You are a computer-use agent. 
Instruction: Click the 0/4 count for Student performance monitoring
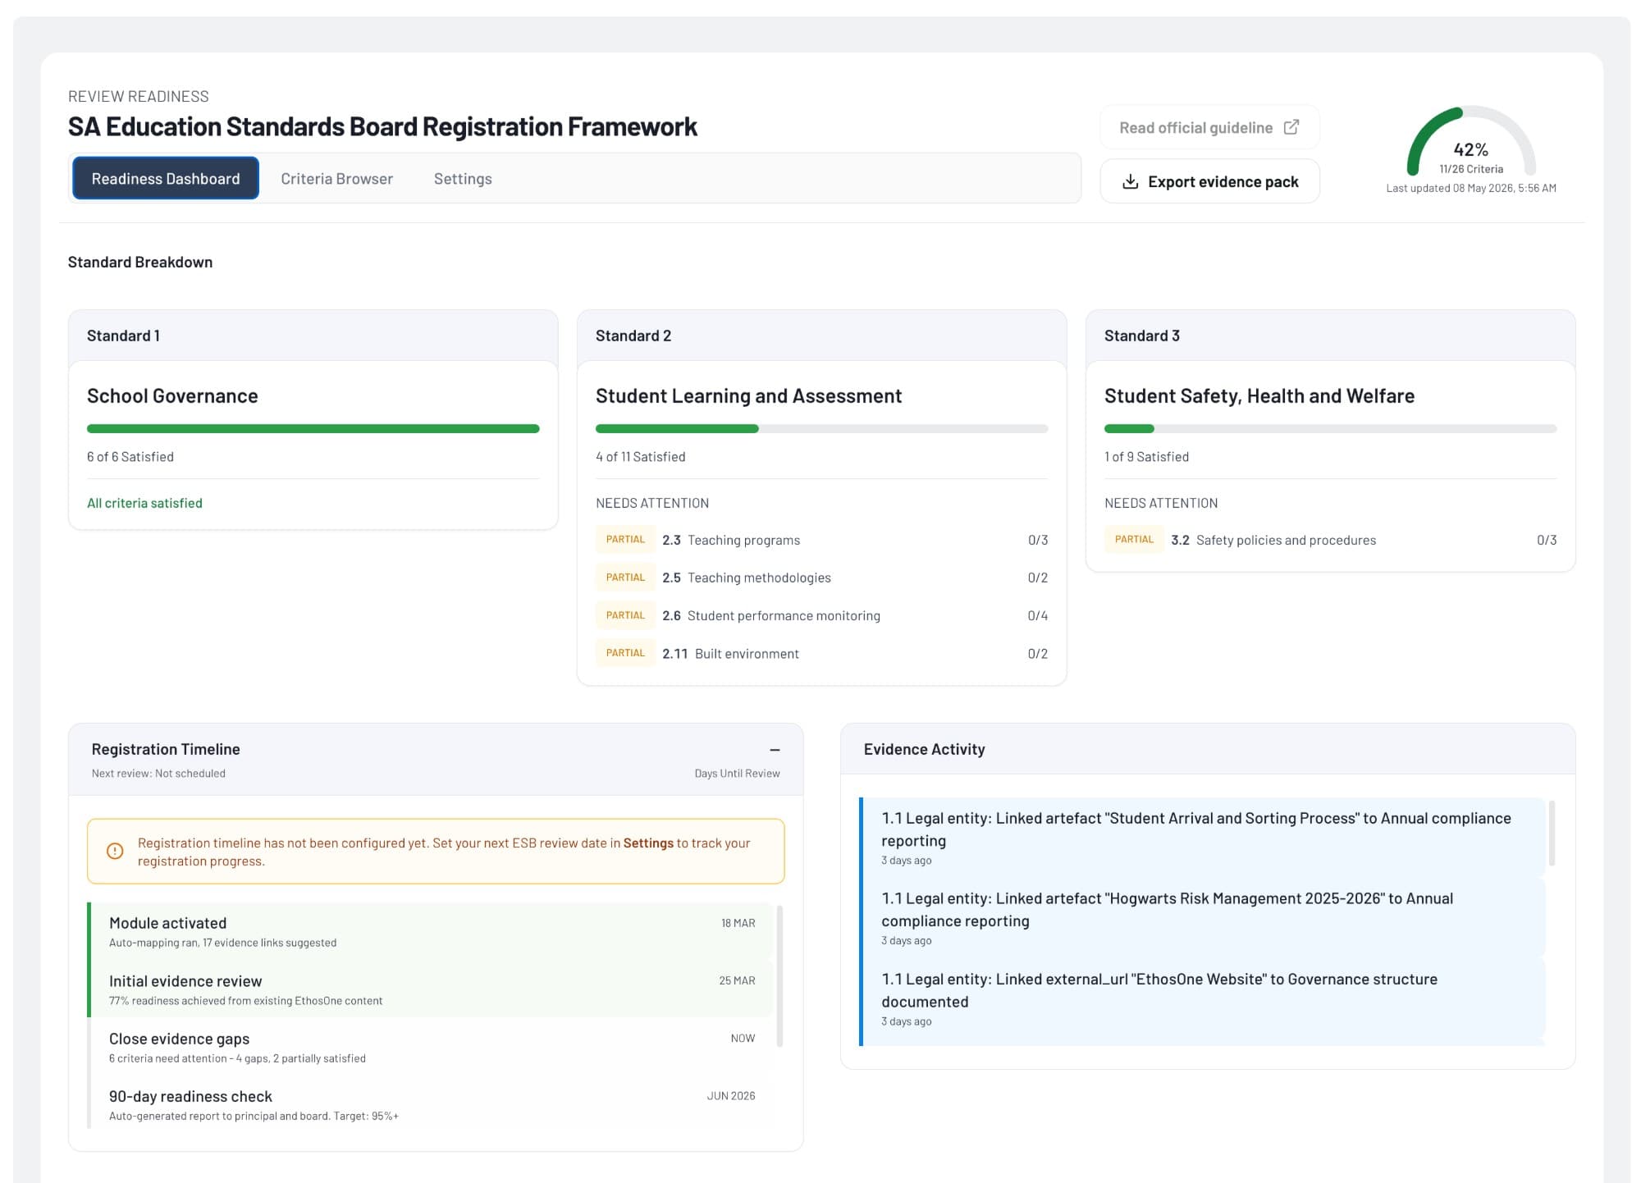click(x=1037, y=615)
